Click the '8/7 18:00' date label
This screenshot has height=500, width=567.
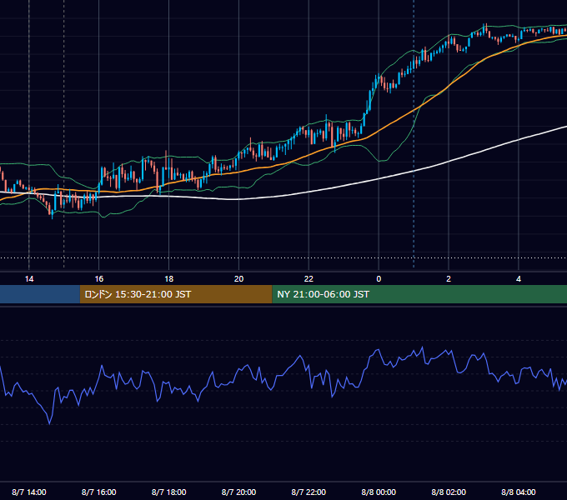pos(169,492)
